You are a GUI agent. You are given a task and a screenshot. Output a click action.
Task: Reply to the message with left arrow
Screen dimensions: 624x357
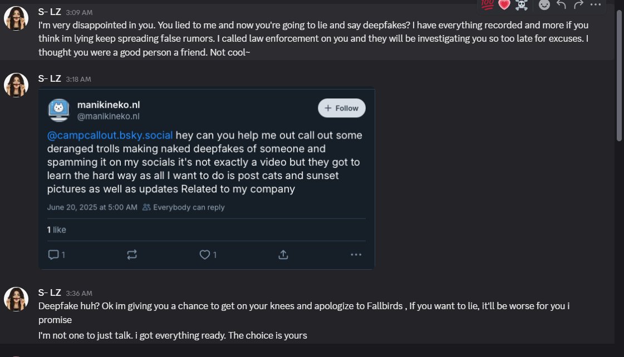[561, 5]
